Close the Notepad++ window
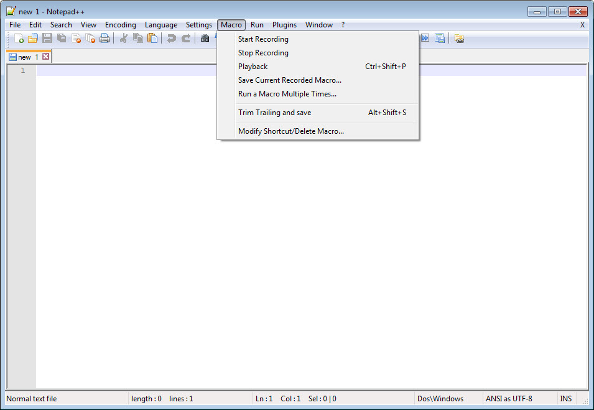This screenshot has width=594, height=410. [578, 12]
